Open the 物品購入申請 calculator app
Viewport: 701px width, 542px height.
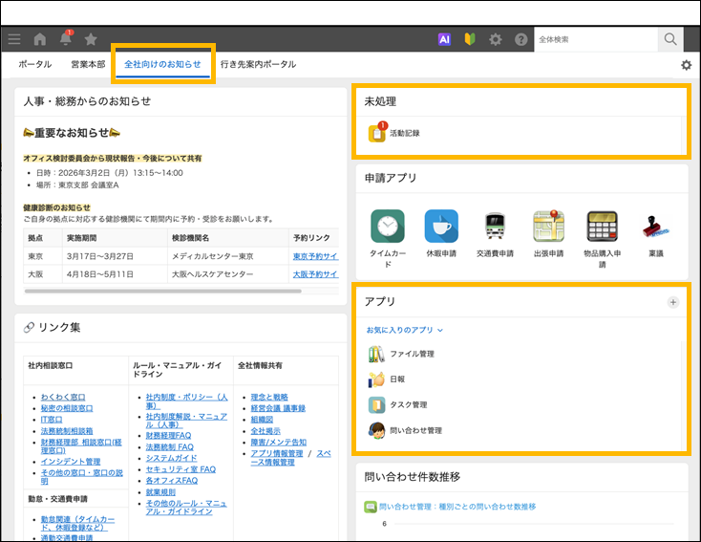click(x=602, y=227)
